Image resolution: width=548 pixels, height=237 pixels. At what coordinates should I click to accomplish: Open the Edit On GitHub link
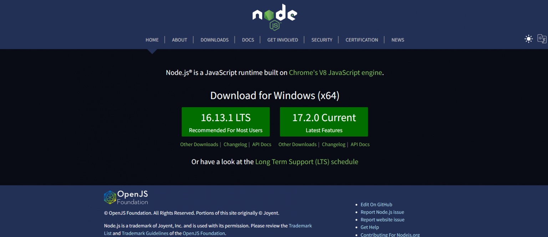pos(376,205)
